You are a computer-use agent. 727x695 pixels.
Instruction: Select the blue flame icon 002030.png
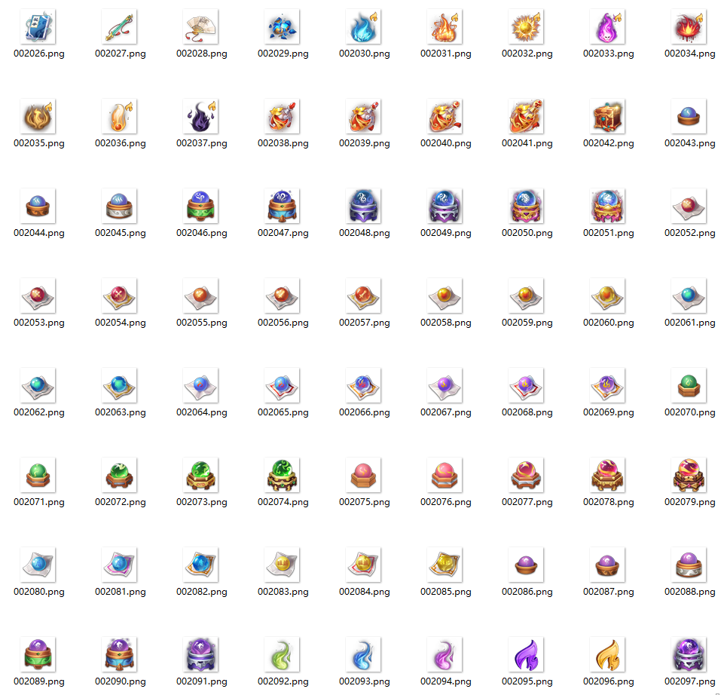tap(364, 28)
